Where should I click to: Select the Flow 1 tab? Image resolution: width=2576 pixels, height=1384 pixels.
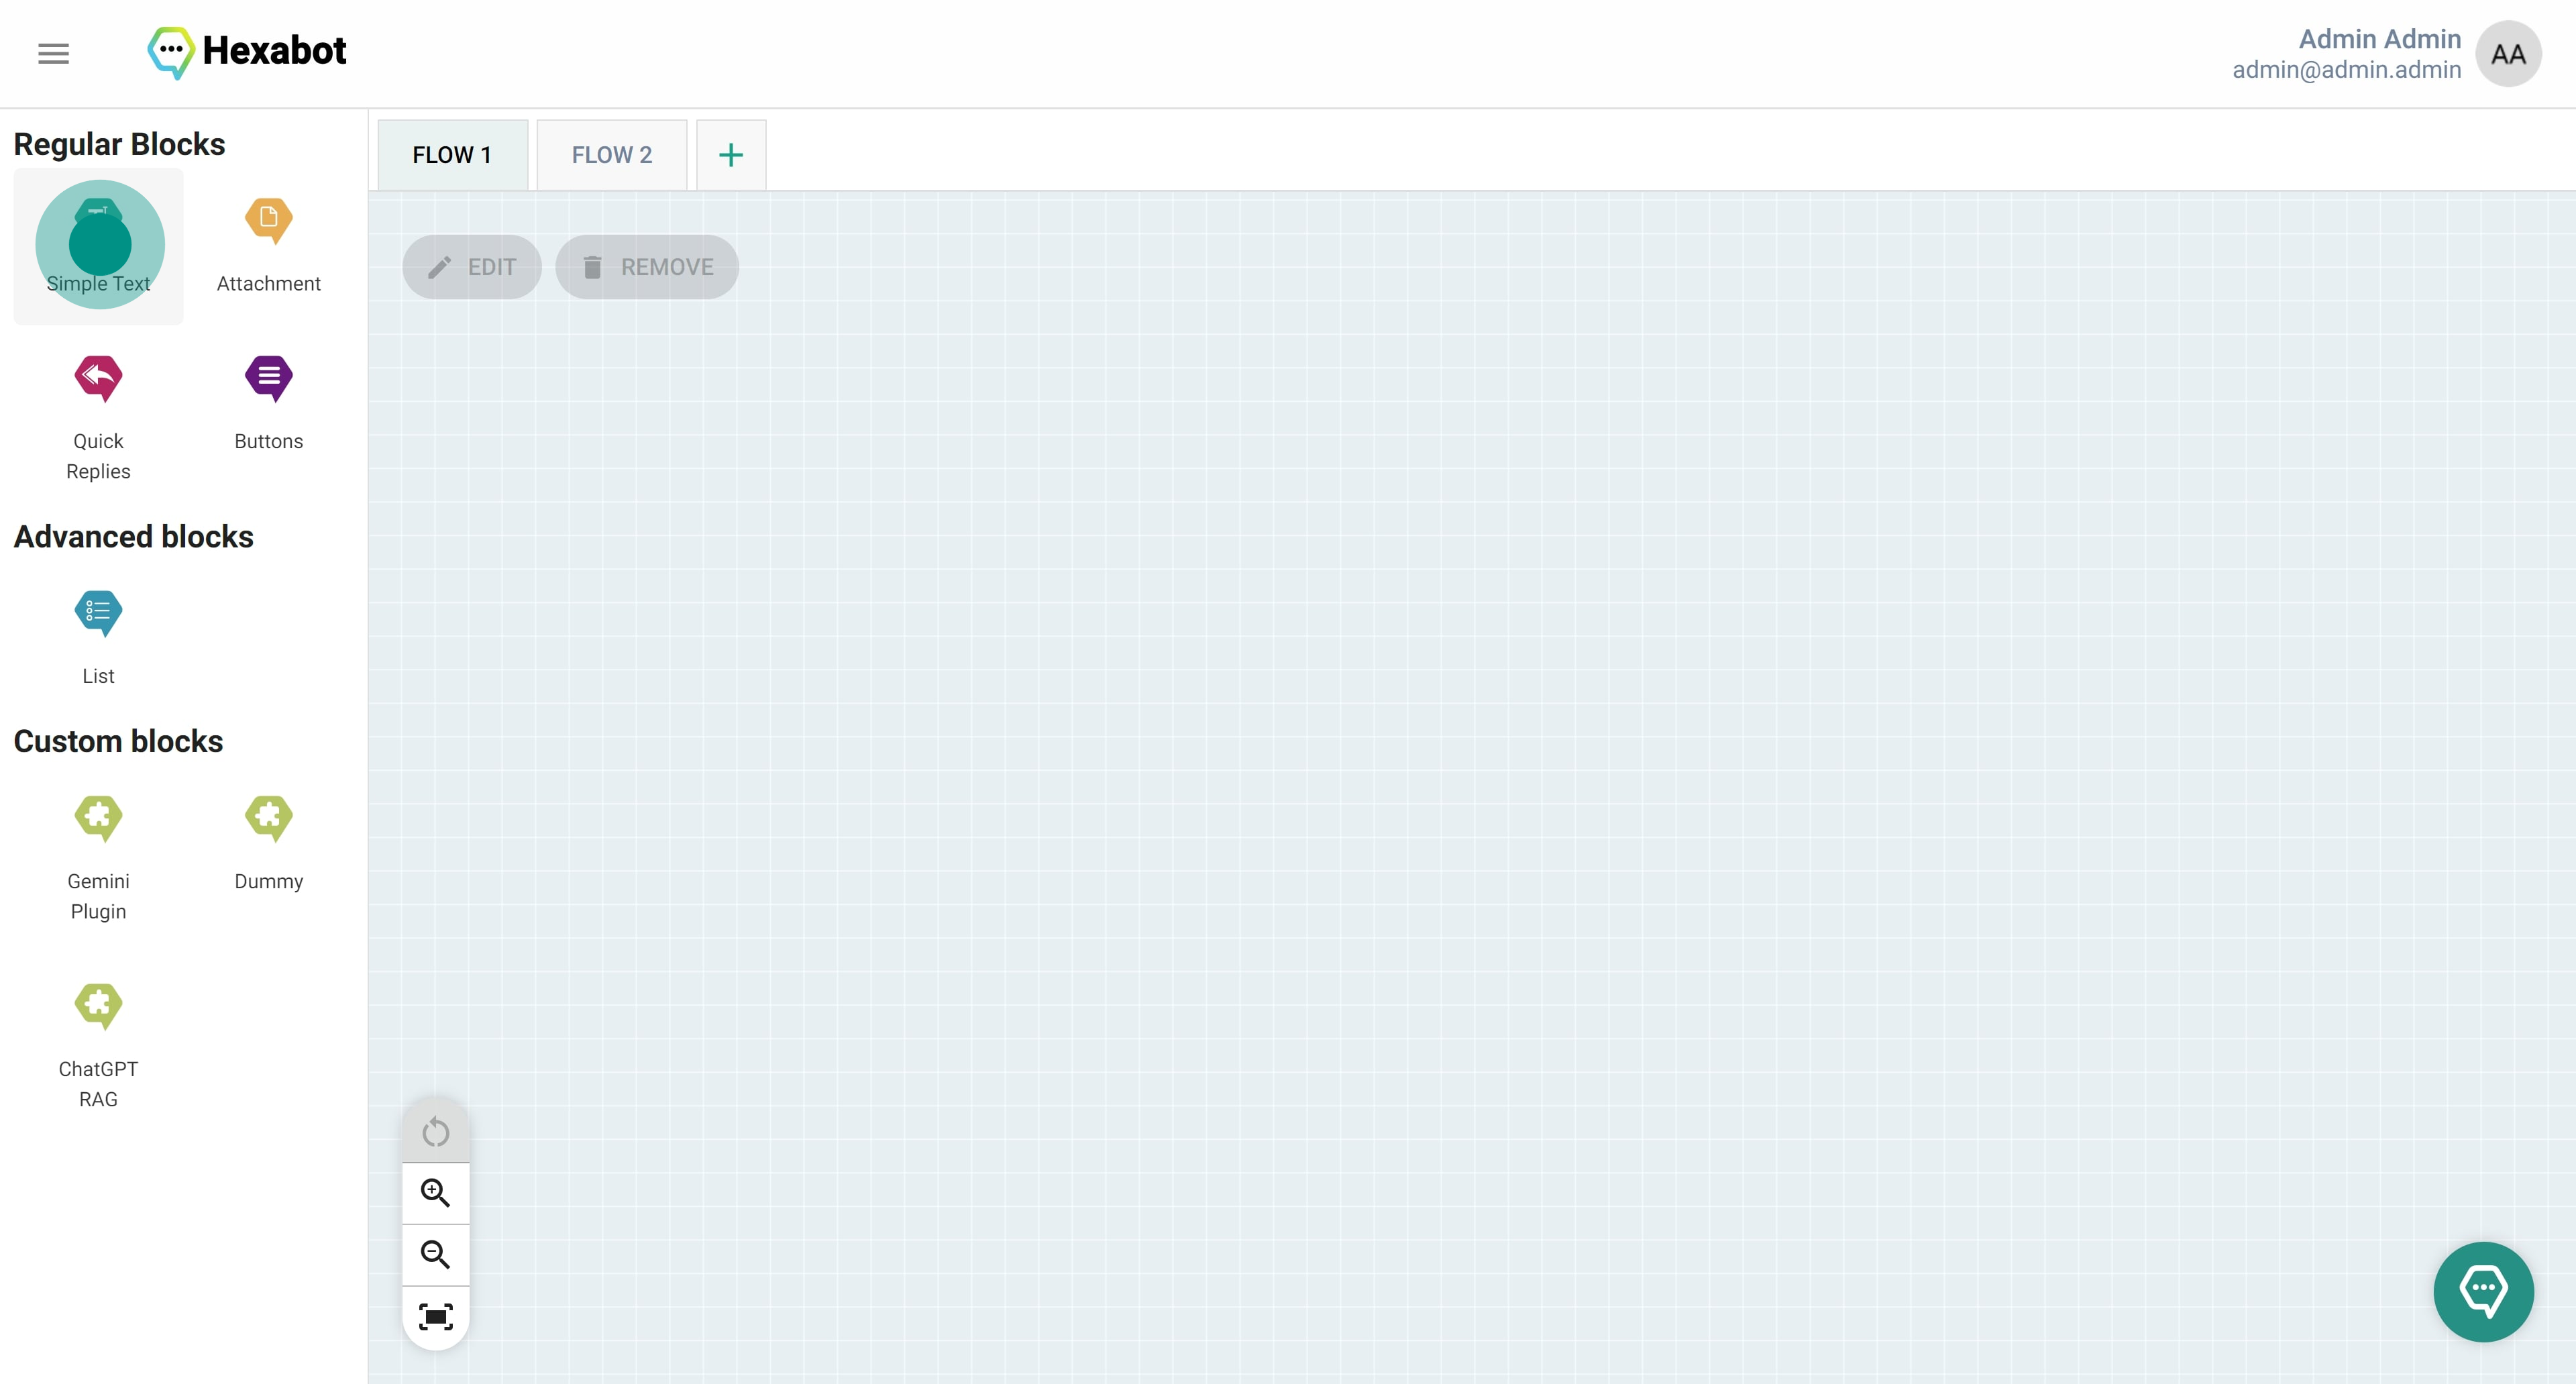point(452,155)
